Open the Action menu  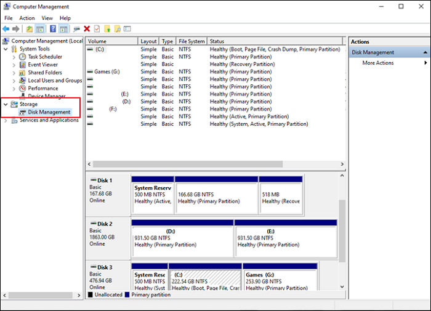[x=27, y=18]
